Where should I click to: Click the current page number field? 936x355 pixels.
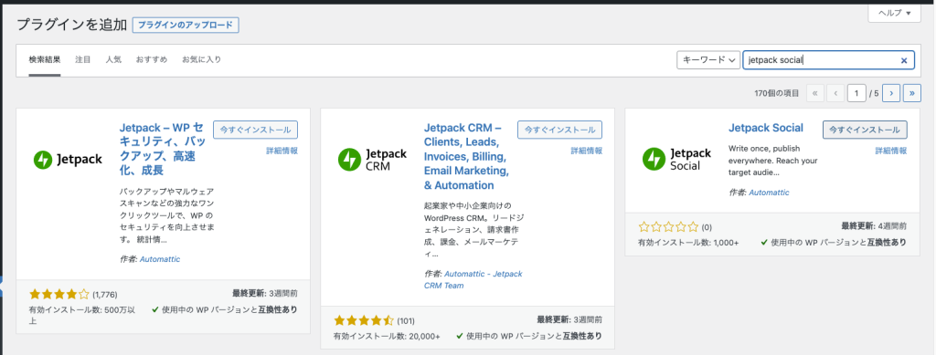(x=856, y=93)
